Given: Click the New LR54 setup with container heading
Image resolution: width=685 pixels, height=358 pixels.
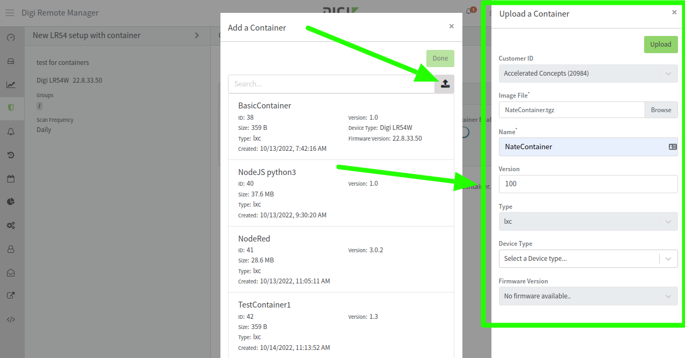Looking at the screenshot, I should pos(87,35).
